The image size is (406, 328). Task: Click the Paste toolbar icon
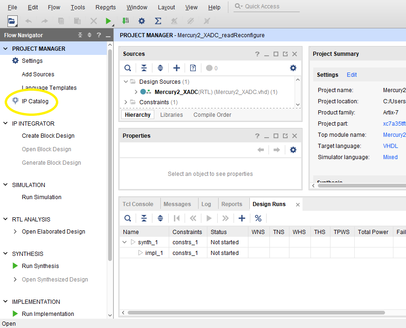tap(77, 21)
